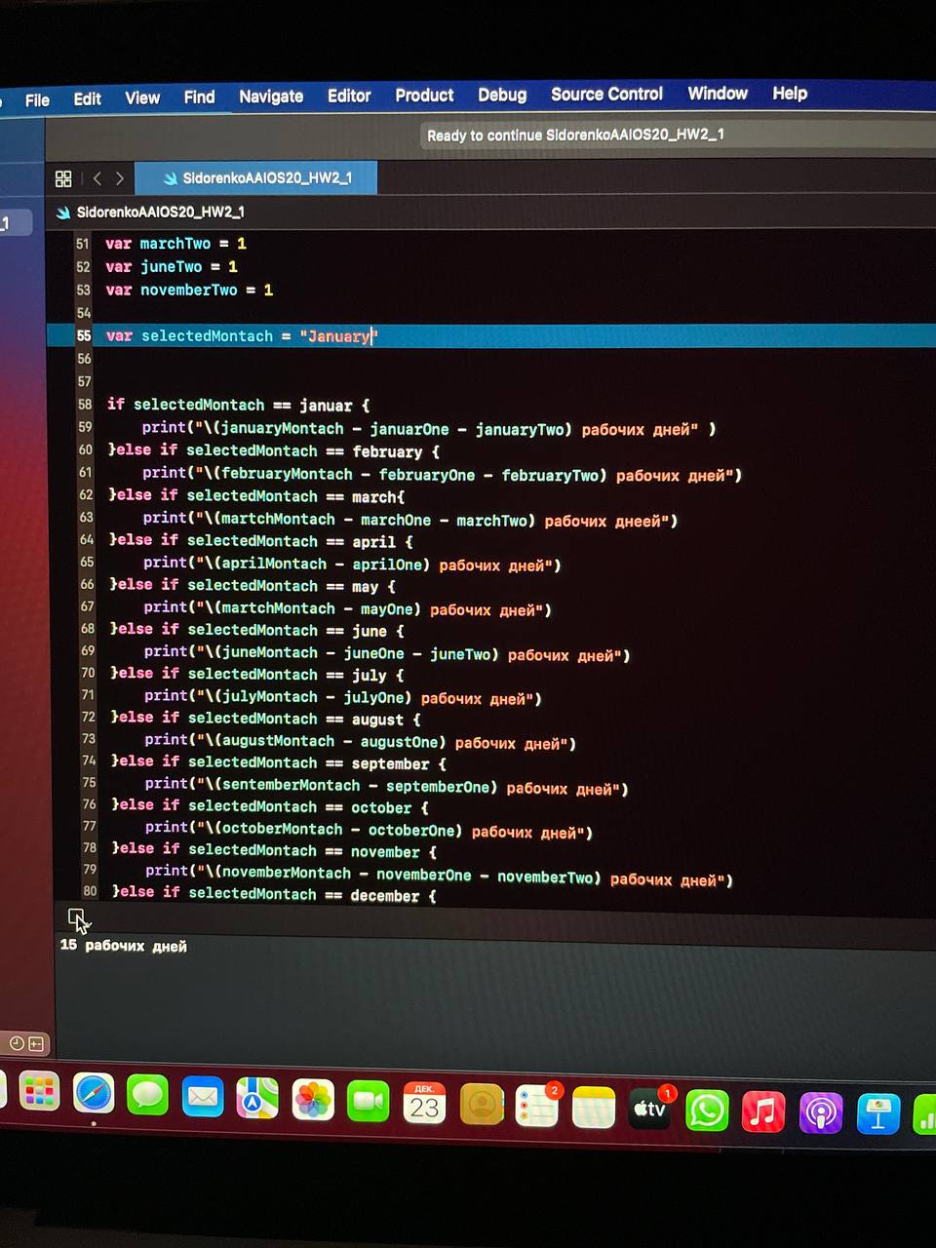Click 'october' on line 76
936x1248 pixels.
coord(381,808)
